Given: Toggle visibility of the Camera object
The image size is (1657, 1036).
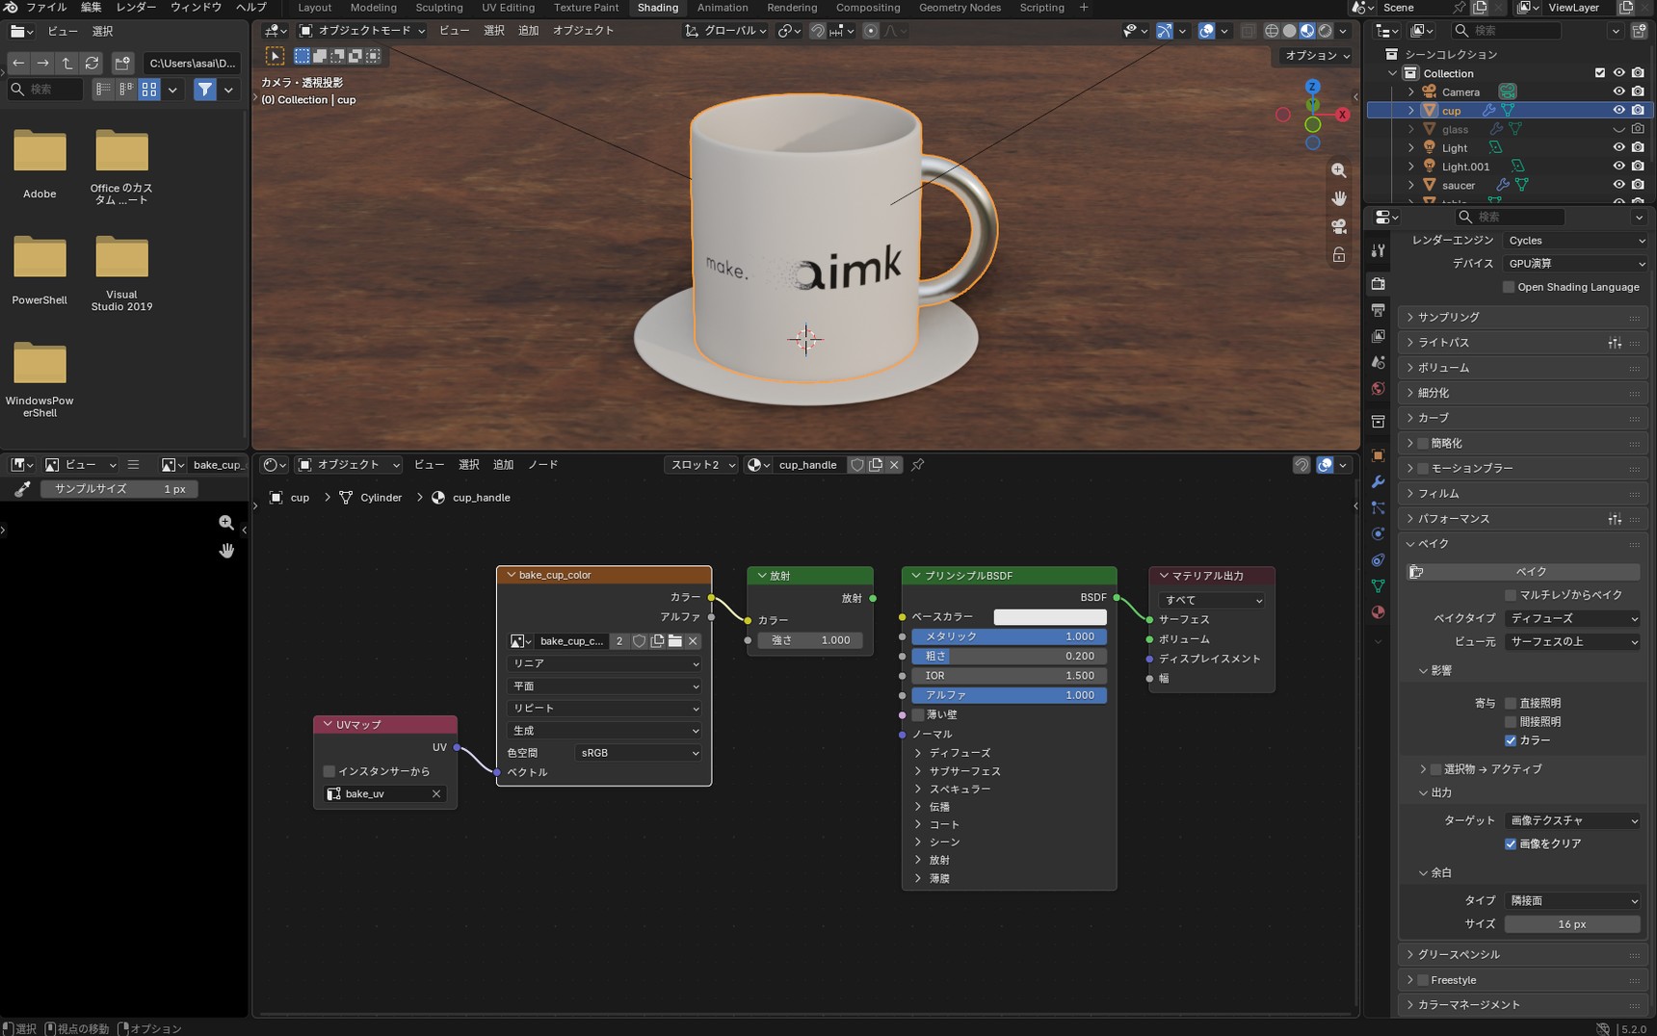Looking at the screenshot, I should pyautogui.click(x=1618, y=92).
